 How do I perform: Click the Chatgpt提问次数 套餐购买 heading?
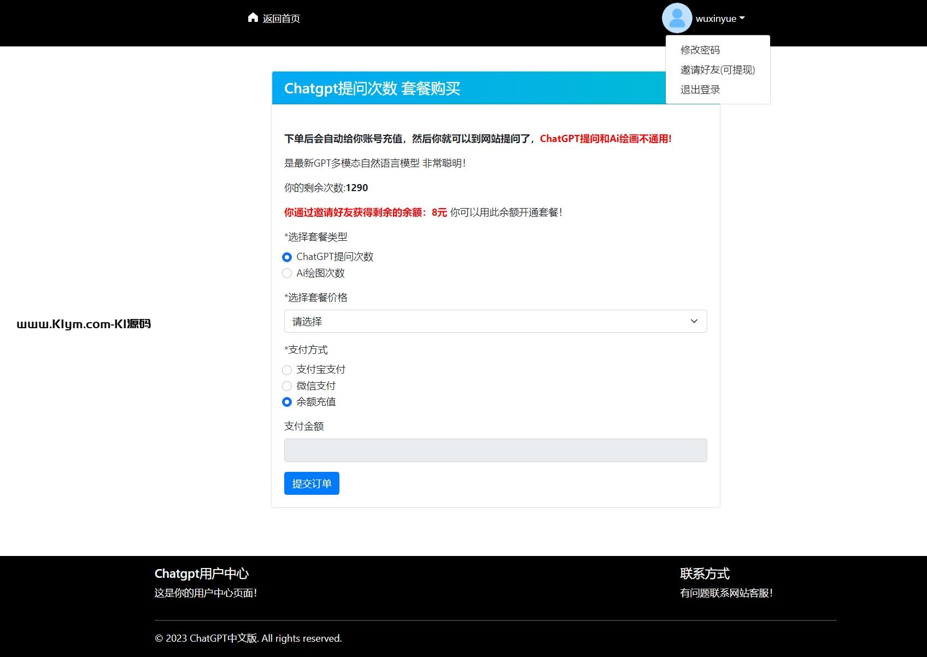click(372, 88)
